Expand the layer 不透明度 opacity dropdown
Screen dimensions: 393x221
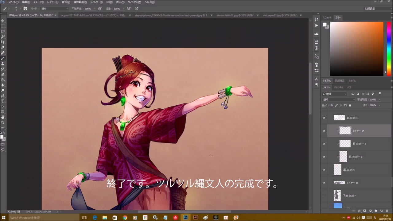(379, 99)
